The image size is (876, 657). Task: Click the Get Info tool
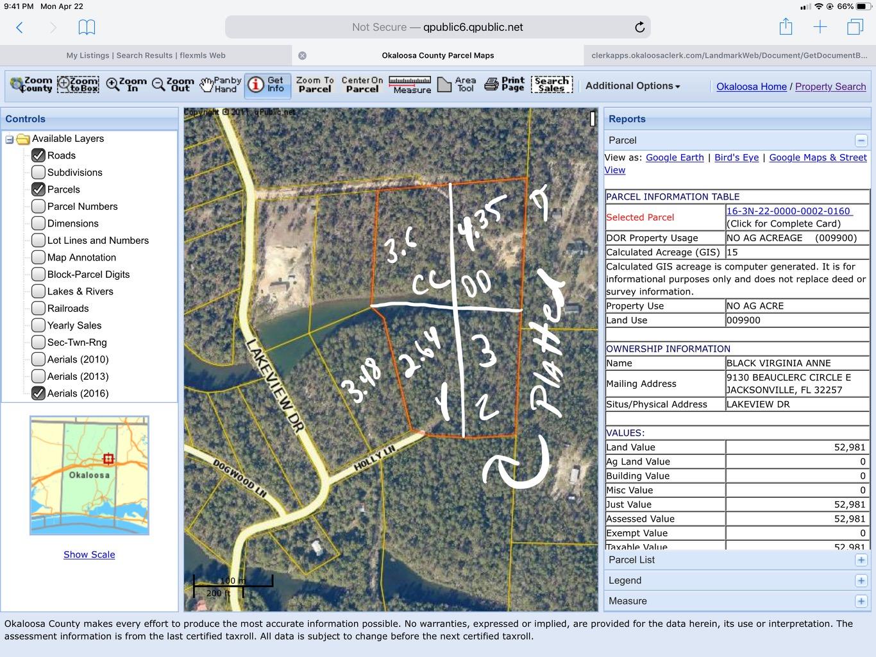tap(267, 85)
